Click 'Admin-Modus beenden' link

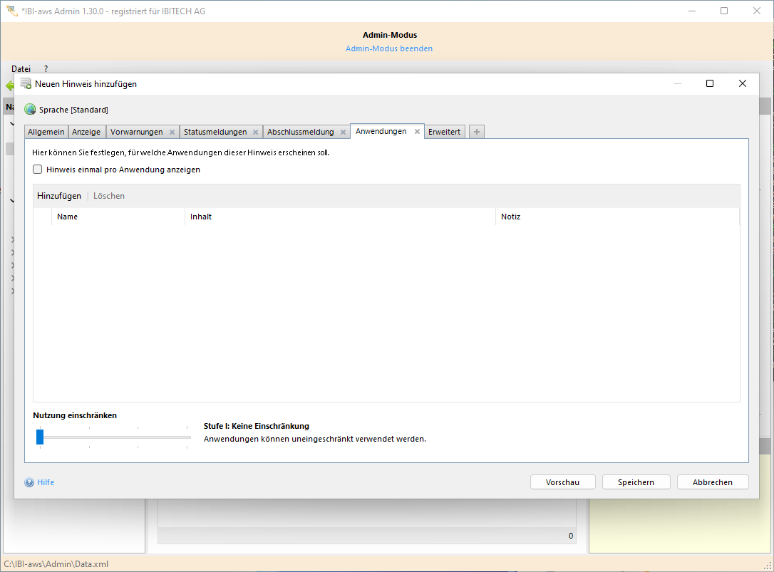[x=389, y=48]
